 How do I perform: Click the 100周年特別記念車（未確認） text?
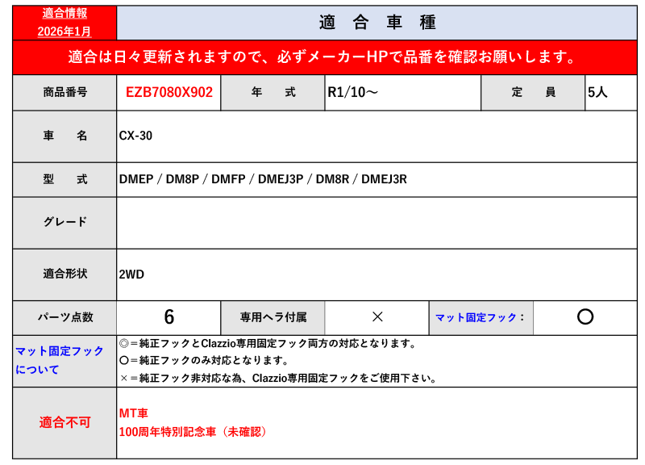[192, 432]
